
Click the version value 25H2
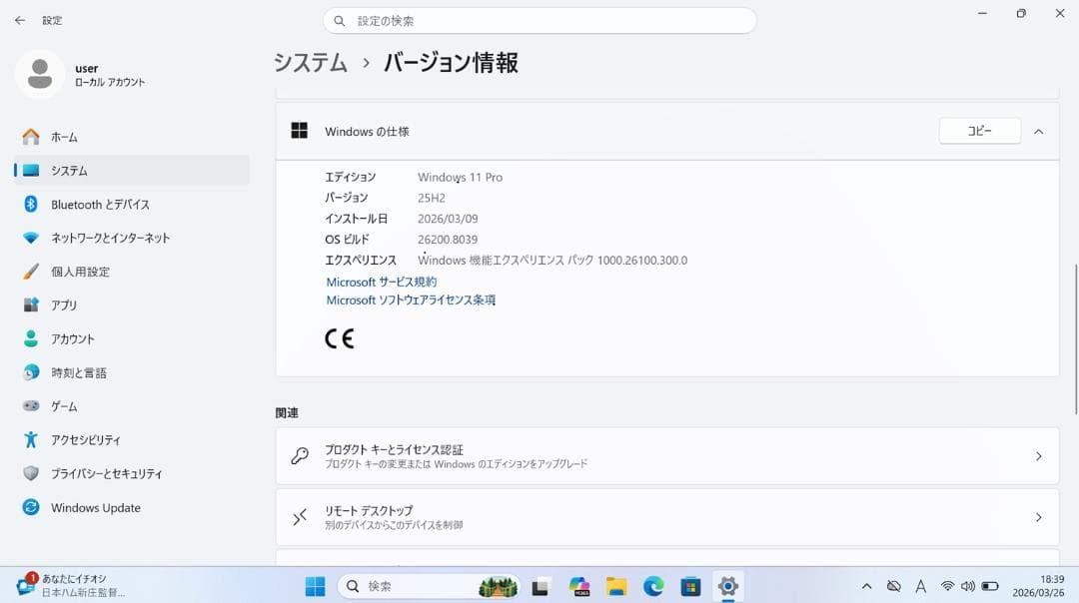[432, 198]
